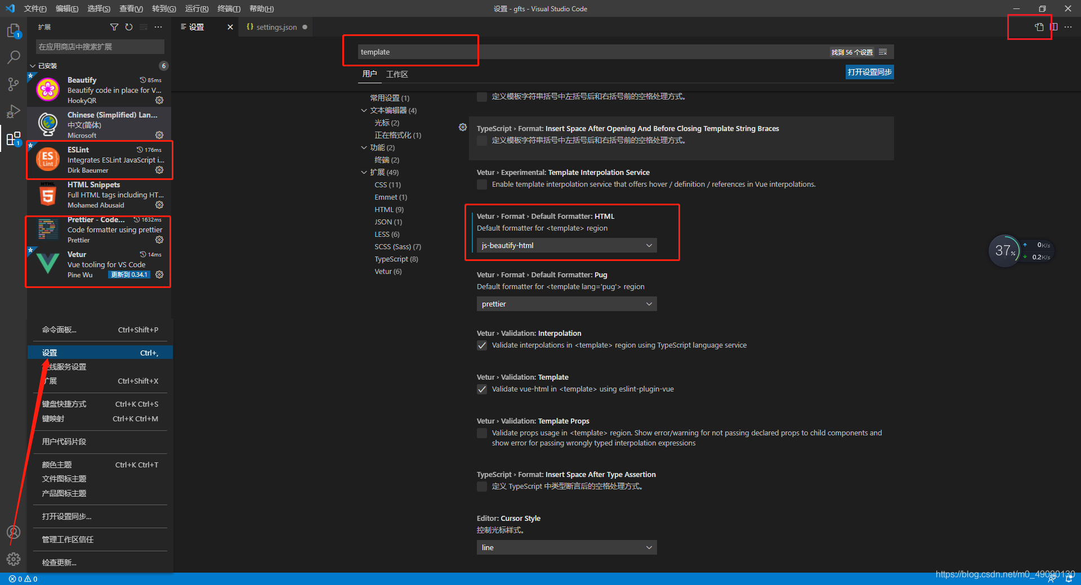Viewport: 1081px width, 585px height.
Task: Click the extensions marketplace search field
Action: coord(100,47)
